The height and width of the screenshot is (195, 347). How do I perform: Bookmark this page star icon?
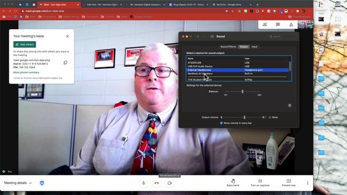click(233, 11)
